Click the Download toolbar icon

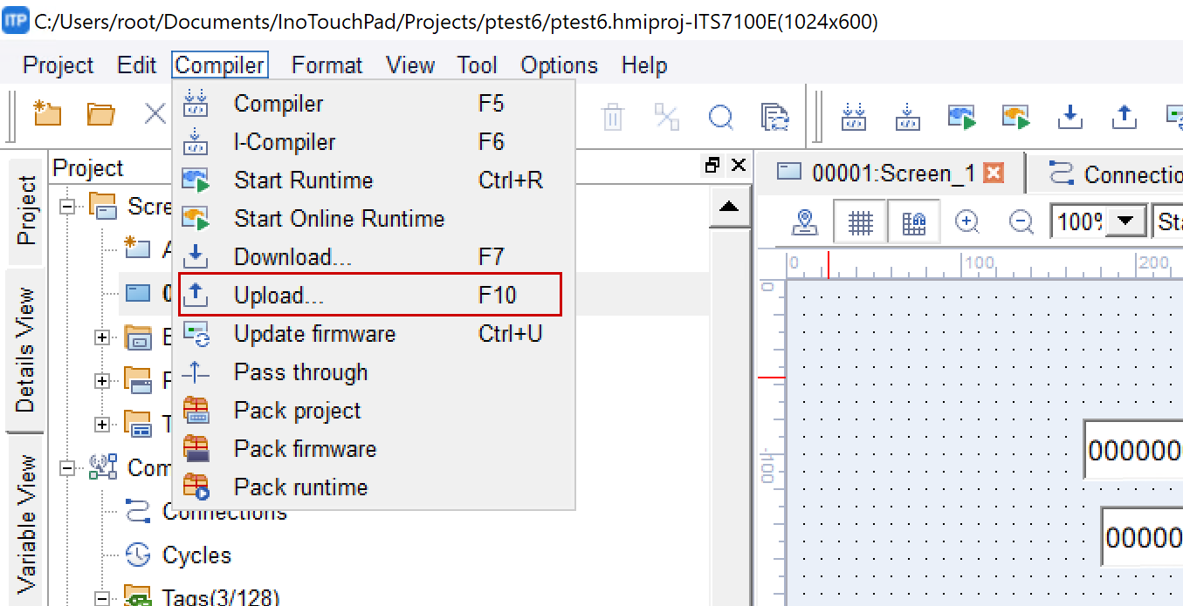[1070, 116]
